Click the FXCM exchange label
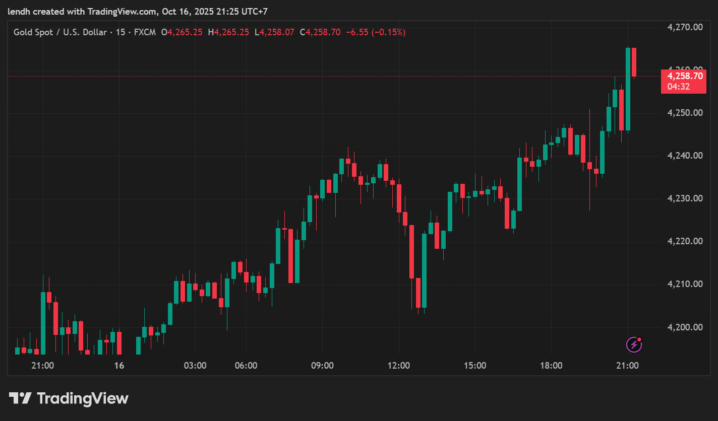718x421 pixels. (x=145, y=32)
